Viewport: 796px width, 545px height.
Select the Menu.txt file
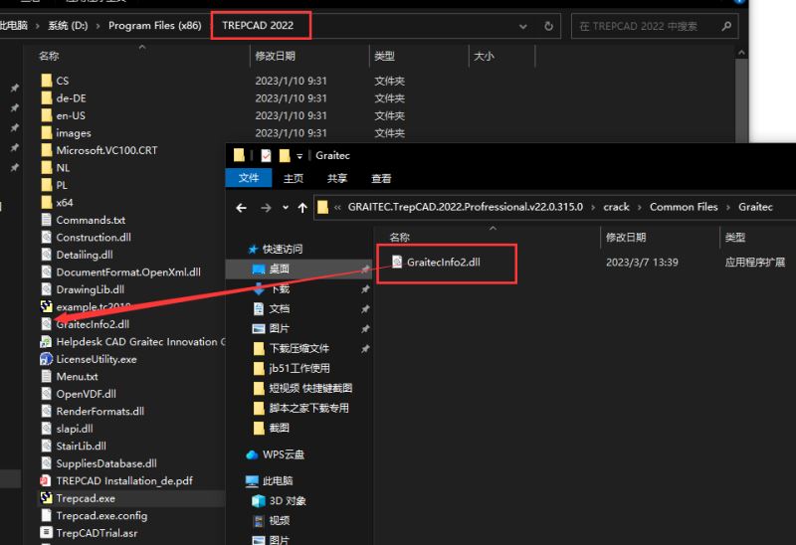77,377
